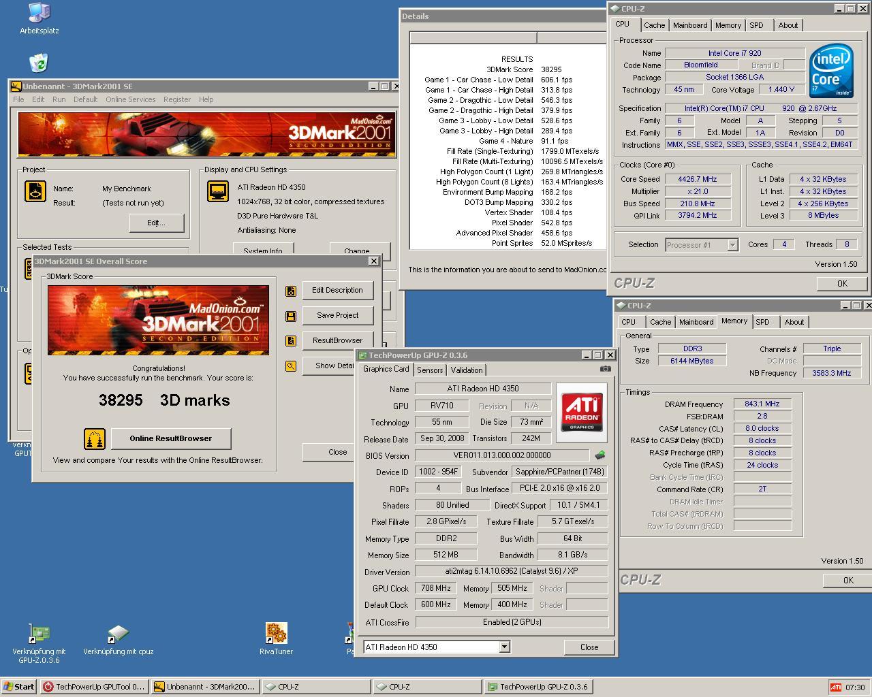Switch to TechPowerUp GPU-Z taskbar item
872x697 pixels.
click(x=538, y=687)
